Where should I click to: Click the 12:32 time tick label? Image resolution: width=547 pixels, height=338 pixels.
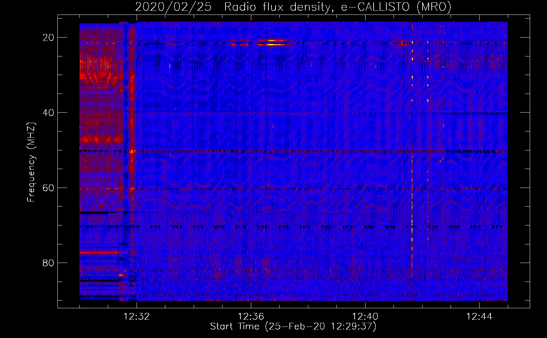[137, 317]
